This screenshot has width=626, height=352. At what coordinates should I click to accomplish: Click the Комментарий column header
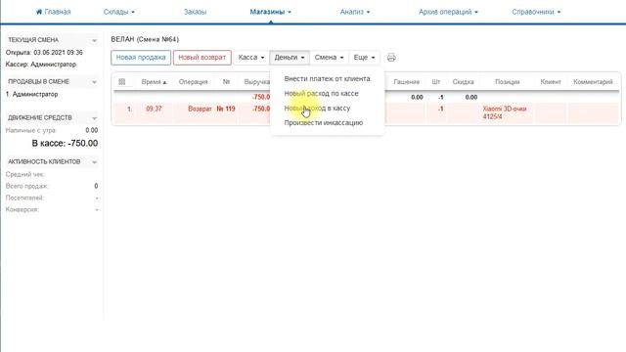593,82
